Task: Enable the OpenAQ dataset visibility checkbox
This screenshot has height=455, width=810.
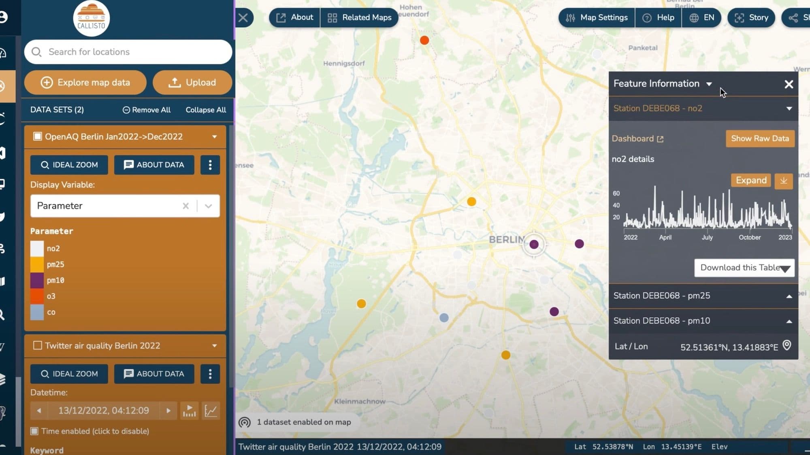Action: click(x=37, y=136)
